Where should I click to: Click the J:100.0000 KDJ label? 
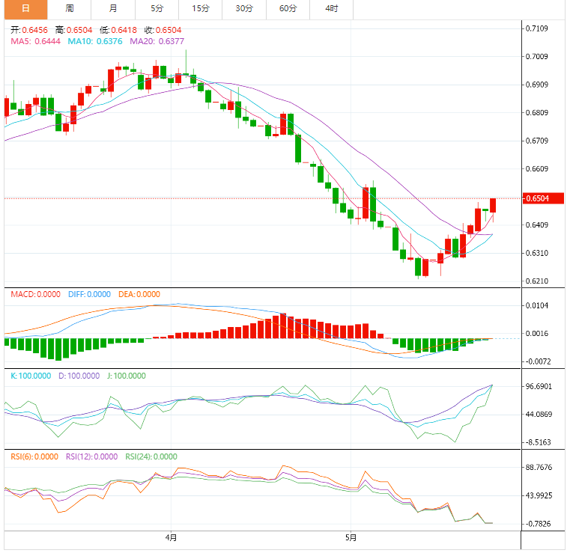pos(127,376)
